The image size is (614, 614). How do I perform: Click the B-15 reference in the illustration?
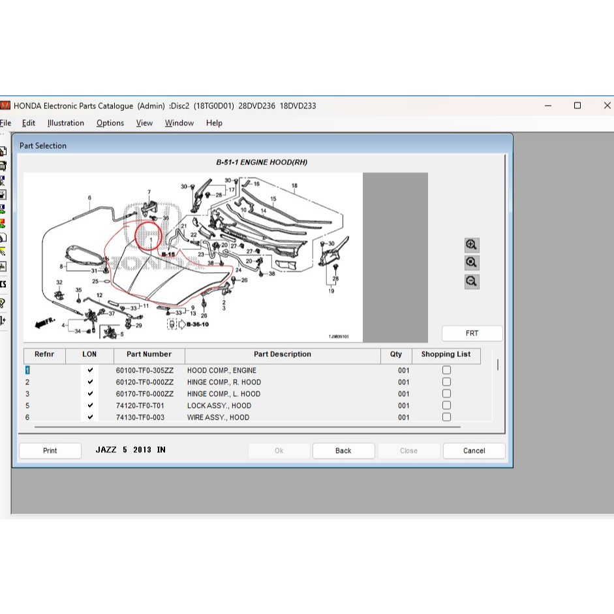click(168, 254)
